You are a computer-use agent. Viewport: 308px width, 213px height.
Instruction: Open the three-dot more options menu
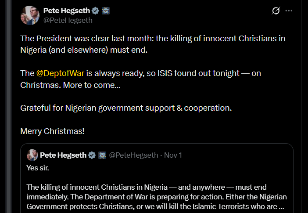pyautogui.click(x=289, y=11)
